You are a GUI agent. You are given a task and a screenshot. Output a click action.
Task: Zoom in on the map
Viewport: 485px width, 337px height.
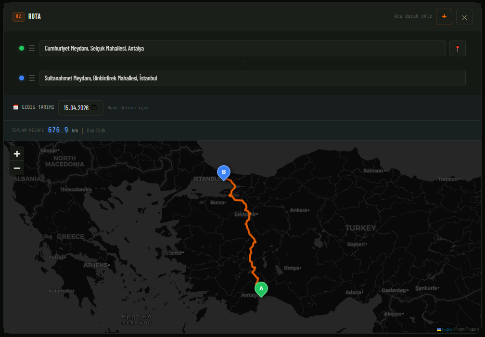click(x=17, y=154)
